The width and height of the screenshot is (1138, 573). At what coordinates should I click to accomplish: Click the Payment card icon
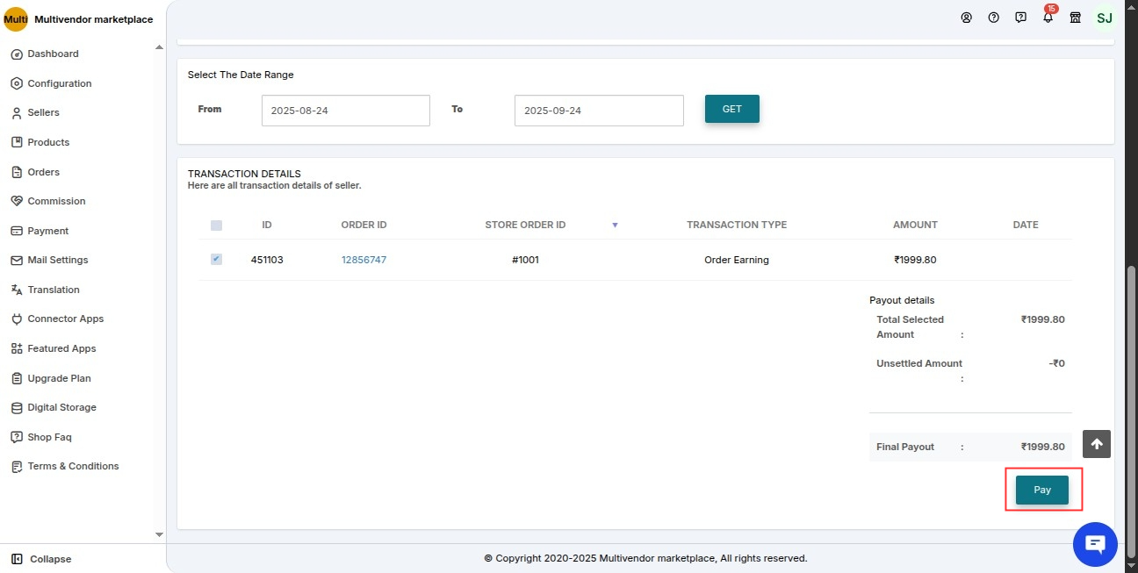[x=17, y=231]
